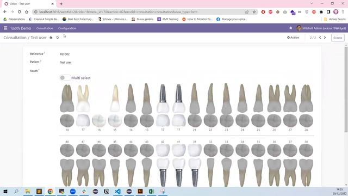The image size is (348, 196).
Task: Select lower tooth 46 top view
Action: 99,150
